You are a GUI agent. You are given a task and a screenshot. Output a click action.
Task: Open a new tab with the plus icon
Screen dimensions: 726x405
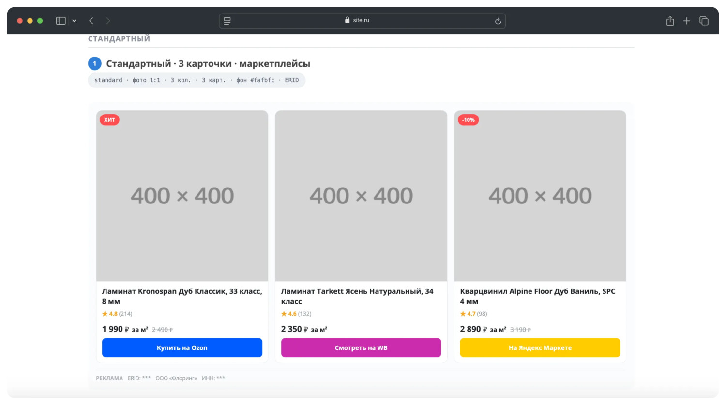(686, 21)
